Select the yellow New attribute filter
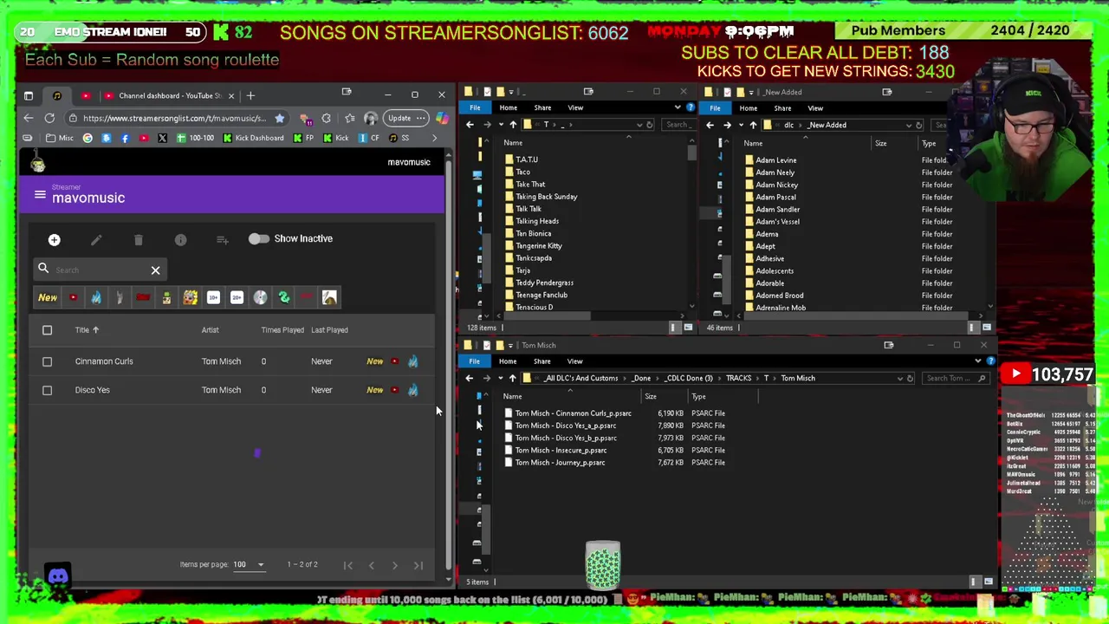The width and height of the screenshot is (1109, 624). click(48, 298)
